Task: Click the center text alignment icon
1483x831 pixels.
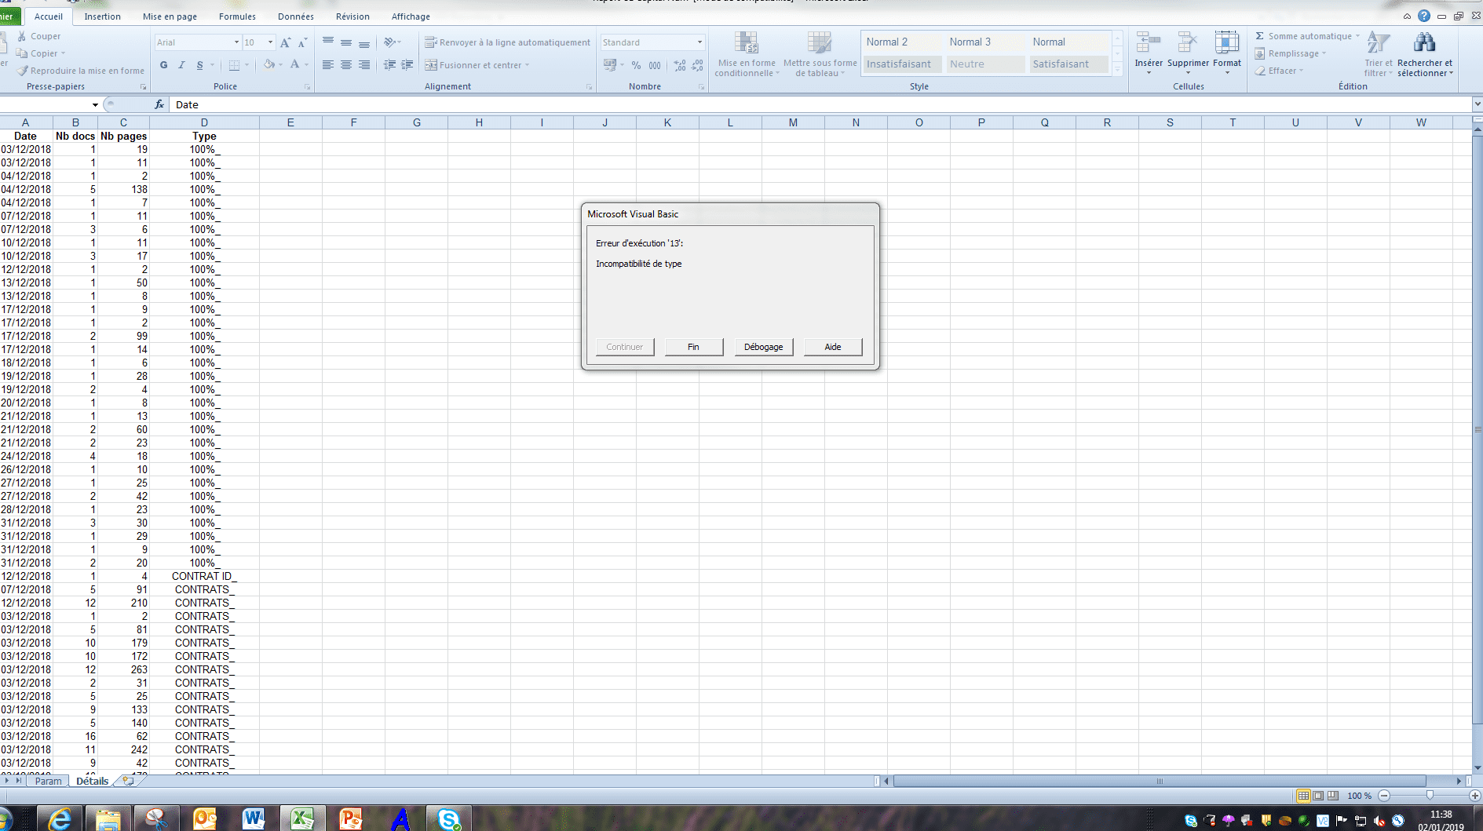Action: tap(345, 65)
